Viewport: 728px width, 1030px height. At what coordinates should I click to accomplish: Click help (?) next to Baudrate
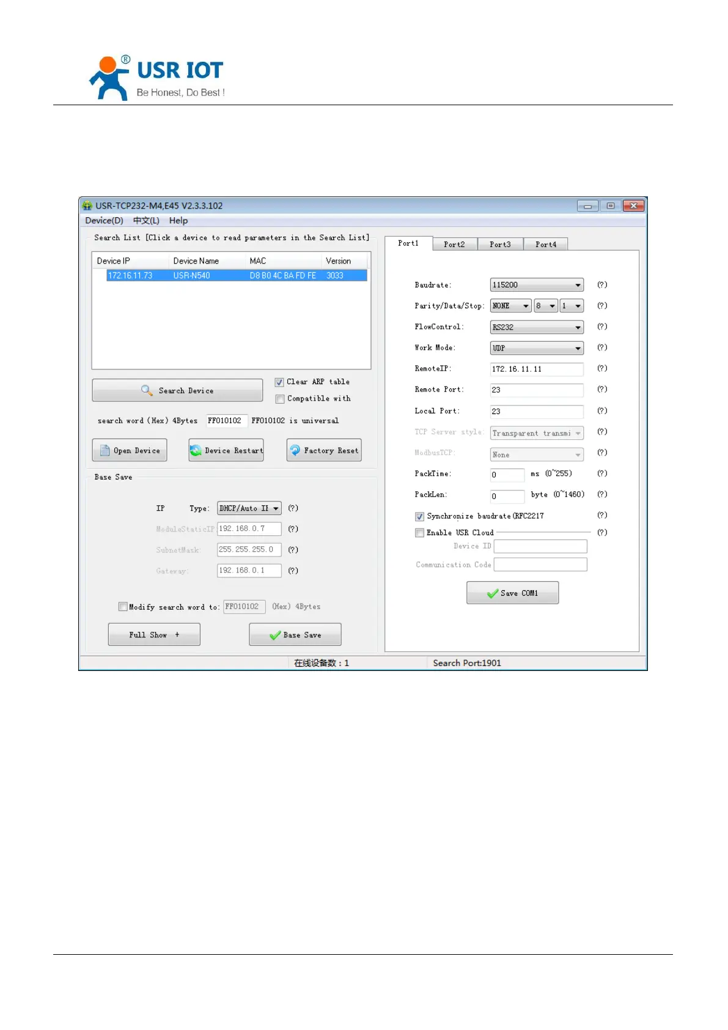click(x=602, y=285)
